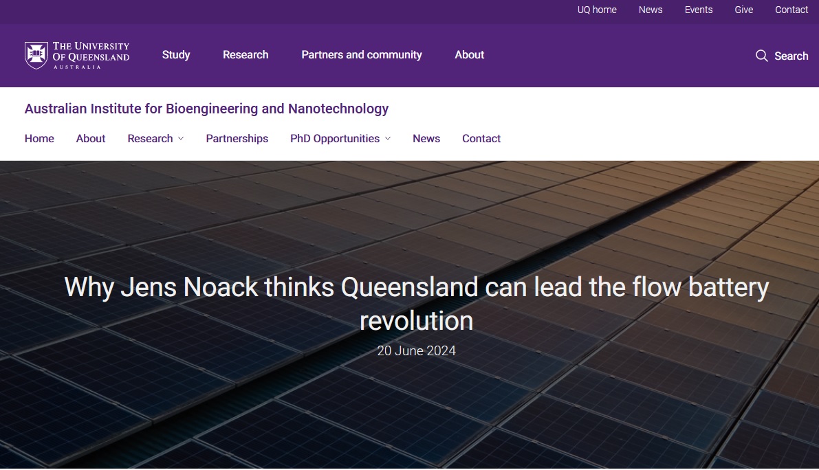Open the institute News page
Image resolution: width=819 pixels, height=470 pixels.
point(426,139)
